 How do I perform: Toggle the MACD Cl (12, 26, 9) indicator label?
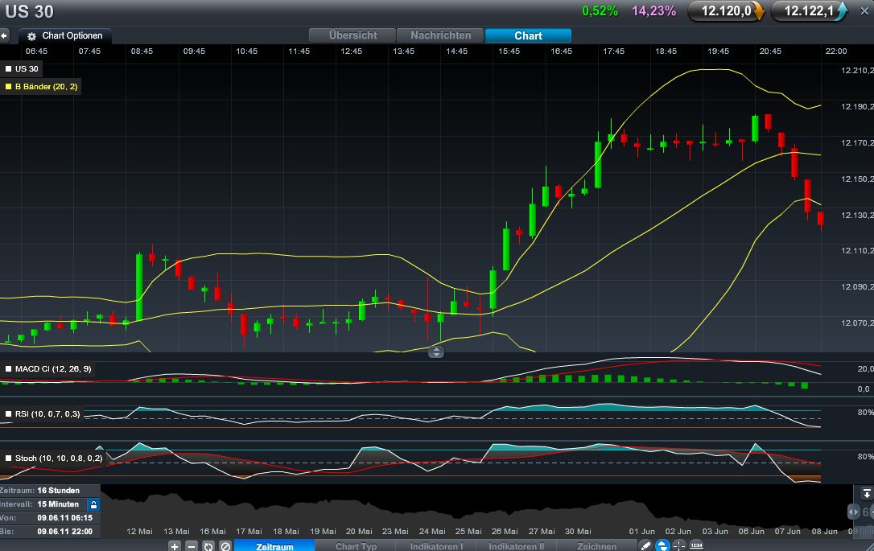49,368
